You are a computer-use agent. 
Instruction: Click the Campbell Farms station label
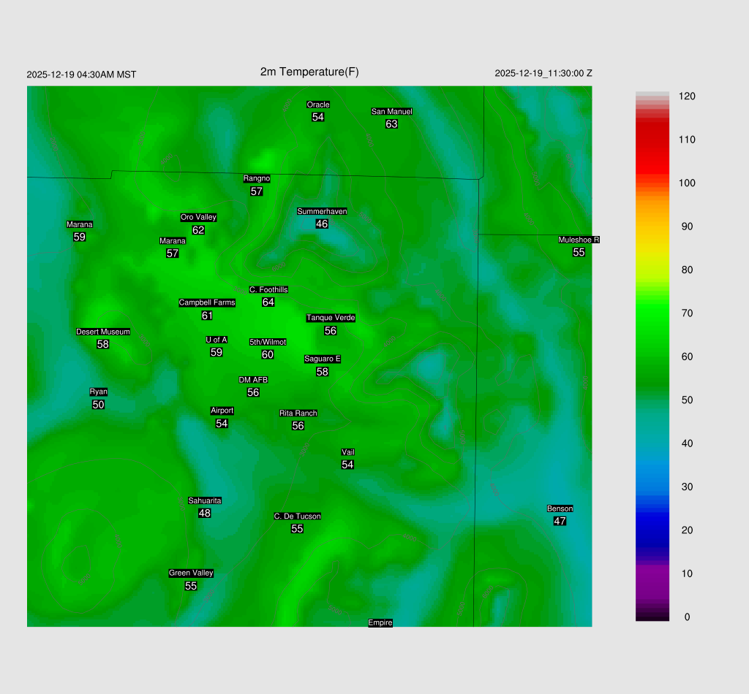point(207,302)
